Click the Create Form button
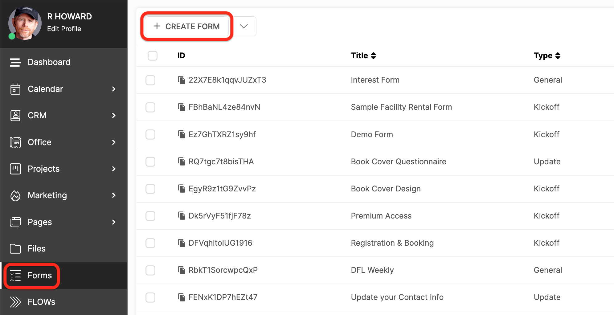Screen dimensions: 614x315 point(186,27)
